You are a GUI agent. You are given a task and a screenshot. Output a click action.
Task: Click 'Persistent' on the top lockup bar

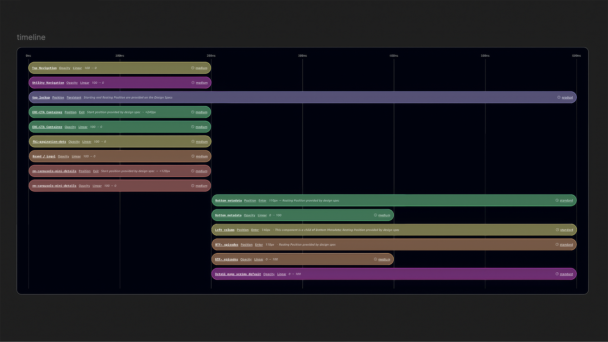point(74,98)
